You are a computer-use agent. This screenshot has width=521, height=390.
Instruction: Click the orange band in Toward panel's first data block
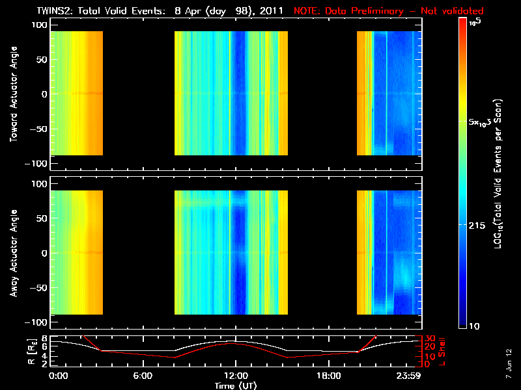(x=96, y=93)
